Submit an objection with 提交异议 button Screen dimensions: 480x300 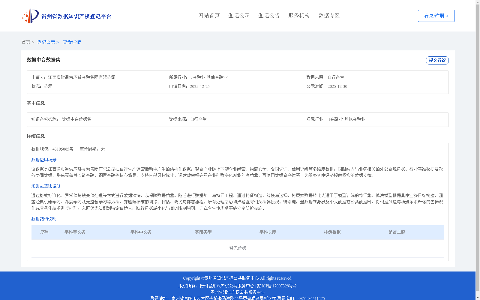(437, 60)
